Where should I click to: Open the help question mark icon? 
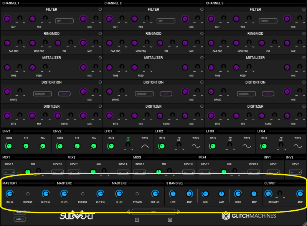(137, 219)
